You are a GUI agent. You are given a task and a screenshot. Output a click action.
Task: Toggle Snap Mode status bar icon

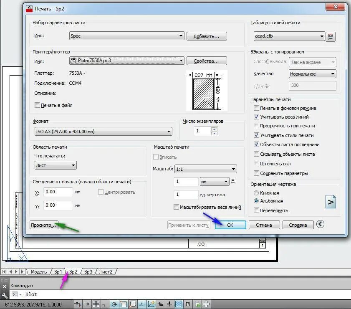point(87,304)
